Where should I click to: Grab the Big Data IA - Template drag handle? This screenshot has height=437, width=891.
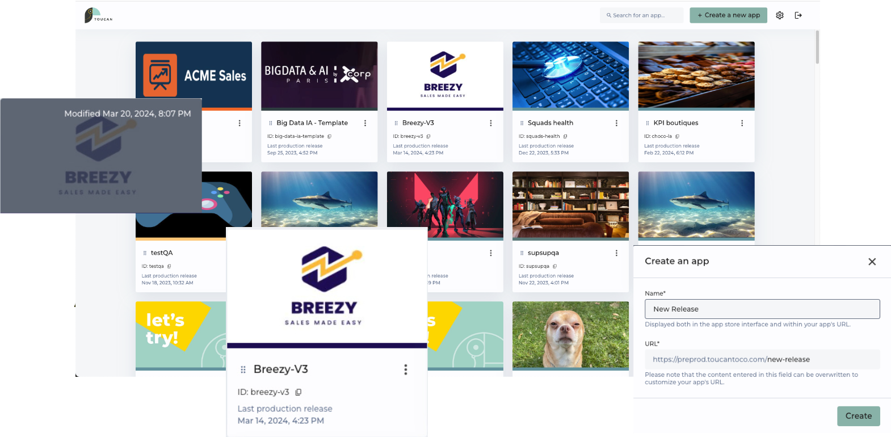[271, 123]
